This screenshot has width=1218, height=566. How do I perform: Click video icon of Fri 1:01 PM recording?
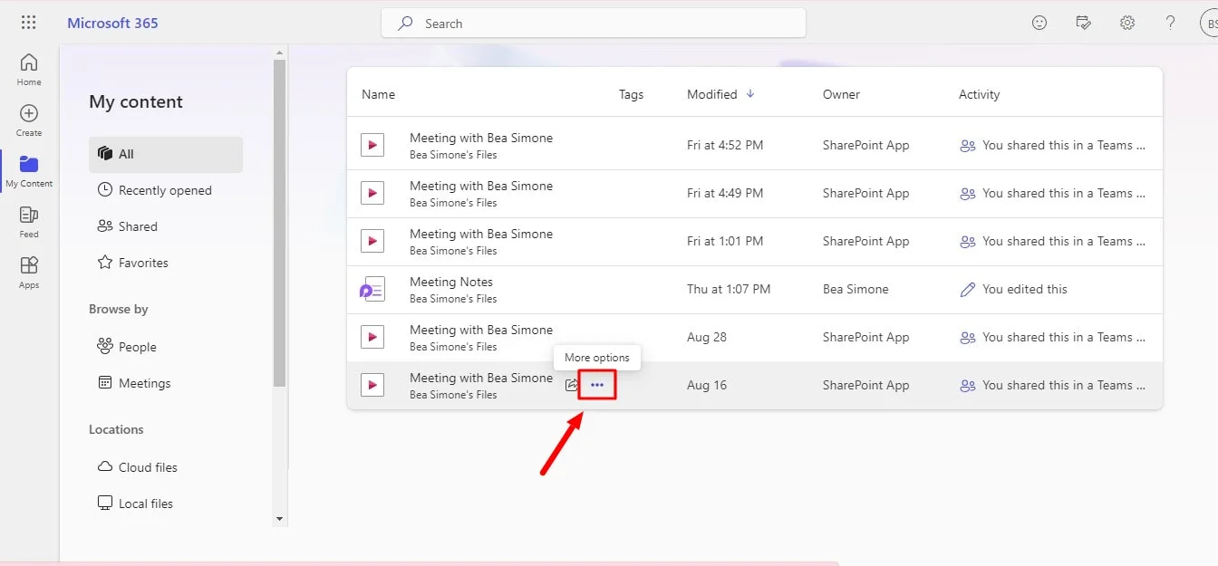coord(372,241)
